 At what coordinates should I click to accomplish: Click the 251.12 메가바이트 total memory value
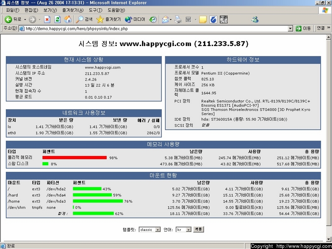click(298, 158)
